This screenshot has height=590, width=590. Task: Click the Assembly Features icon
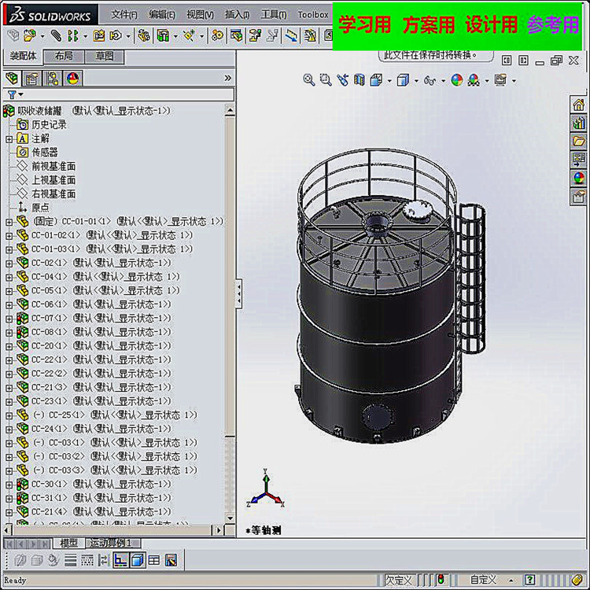coord(163,35)
